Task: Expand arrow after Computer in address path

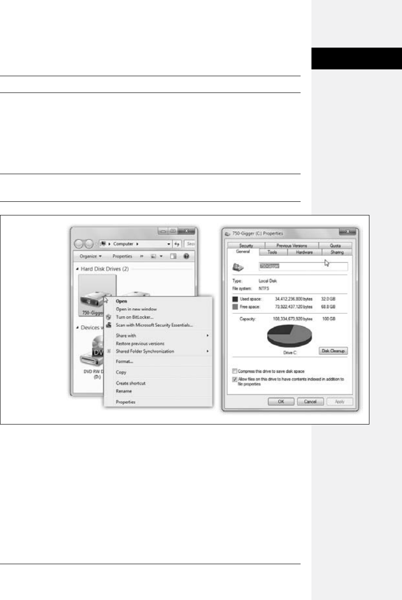Action: [137, 244]
